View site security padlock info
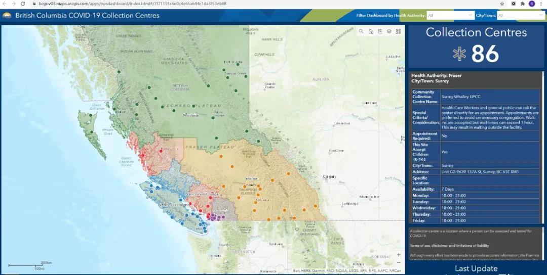 click(34, 4)
